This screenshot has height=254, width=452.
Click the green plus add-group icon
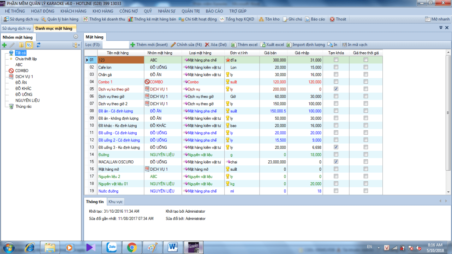coord(4,45)
